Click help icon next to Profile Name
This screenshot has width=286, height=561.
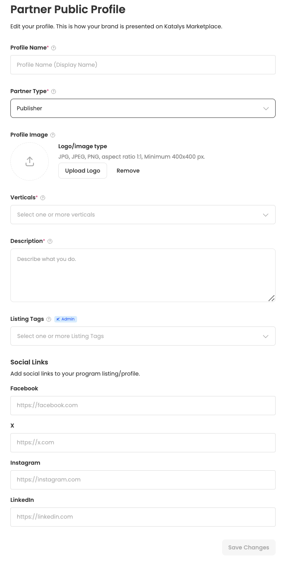tap(54, 48)
